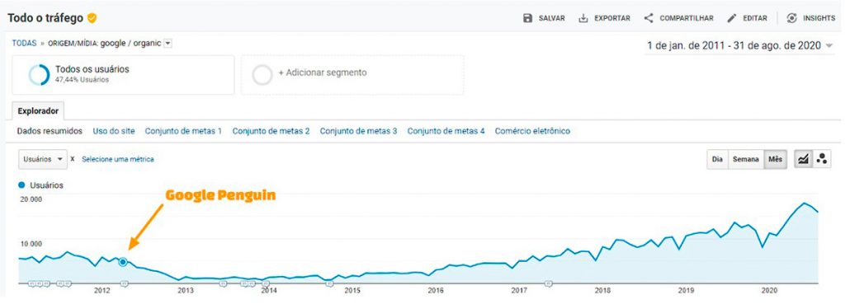Screen dimensions: 845x304
Task: Switch to Comércio eletrônico tab
Action: 532,131
